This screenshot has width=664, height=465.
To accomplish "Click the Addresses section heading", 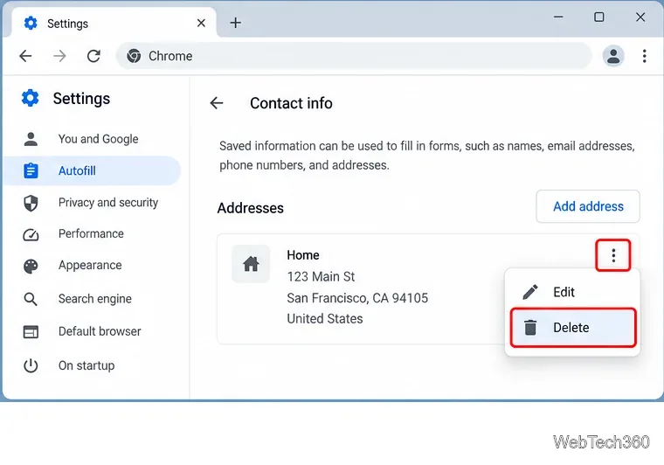I will (250, 208).
